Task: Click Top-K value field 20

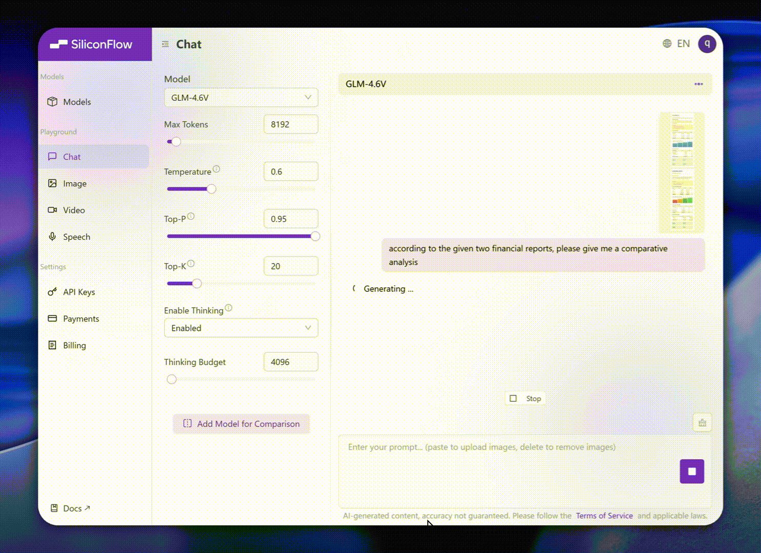Action: 291,266
